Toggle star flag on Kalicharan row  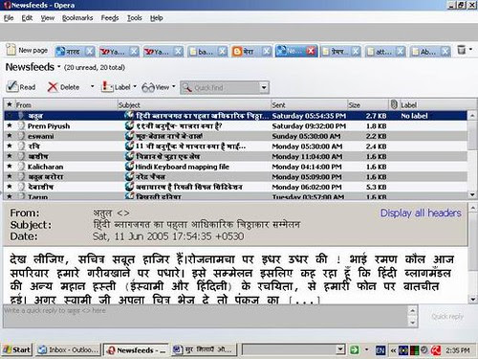(10, 167)
